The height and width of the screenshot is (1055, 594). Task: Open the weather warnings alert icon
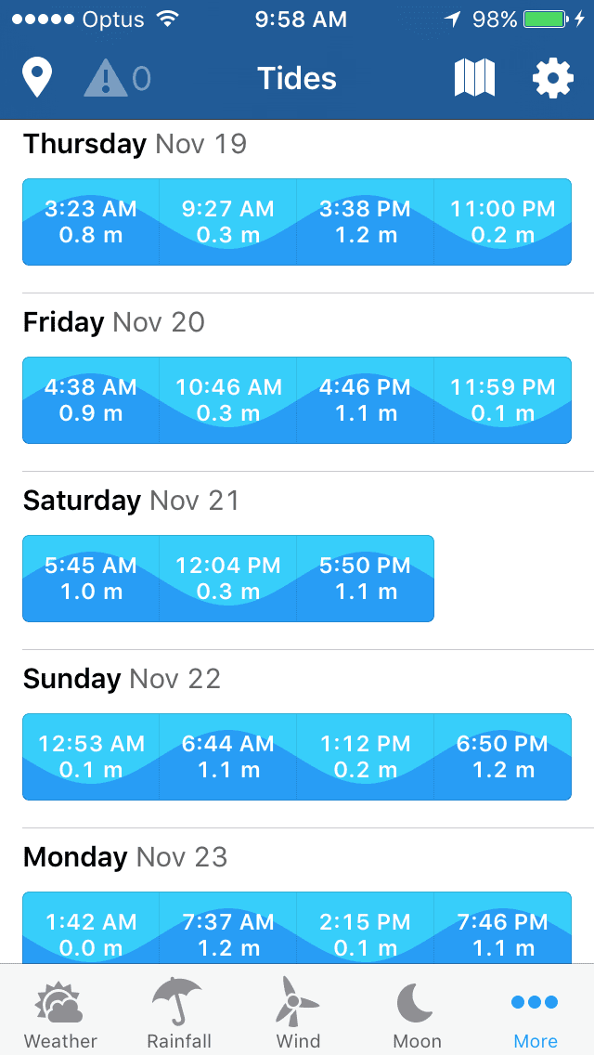point(116,78)
